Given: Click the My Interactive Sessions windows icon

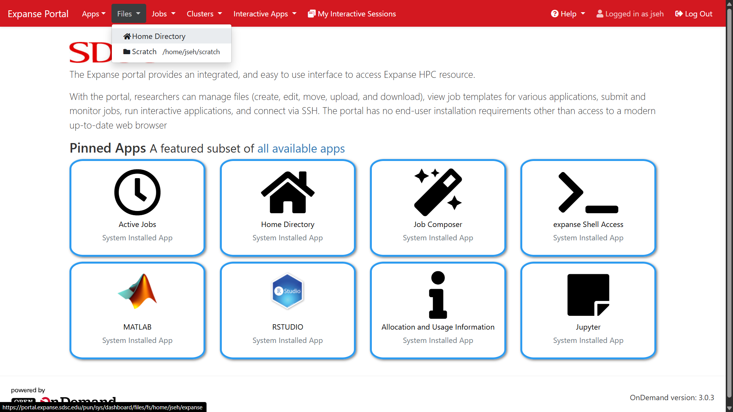Looking at the screenshot, I should click(312, 14).
